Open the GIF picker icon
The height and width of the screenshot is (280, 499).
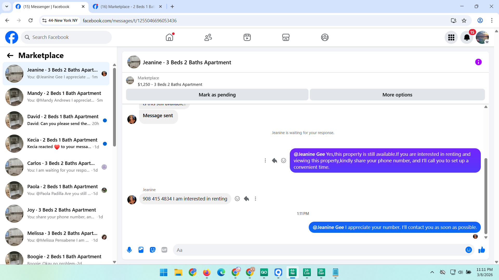coord(164,250)
